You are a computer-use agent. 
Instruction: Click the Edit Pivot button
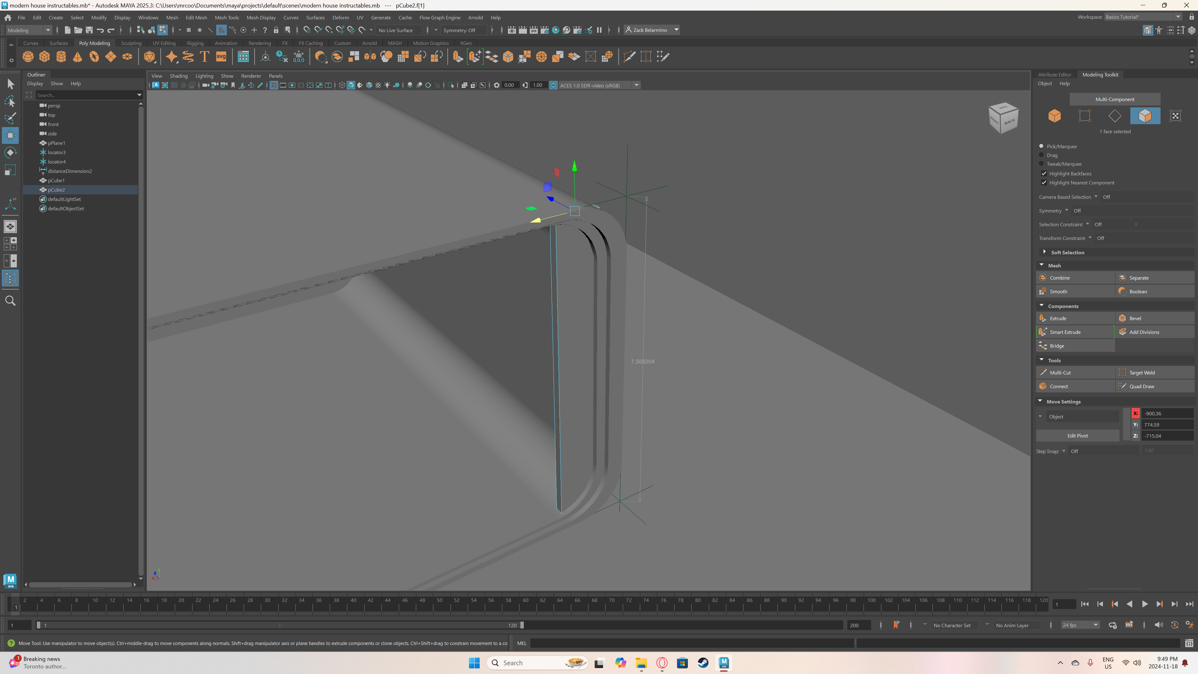tap(1077, 436)
